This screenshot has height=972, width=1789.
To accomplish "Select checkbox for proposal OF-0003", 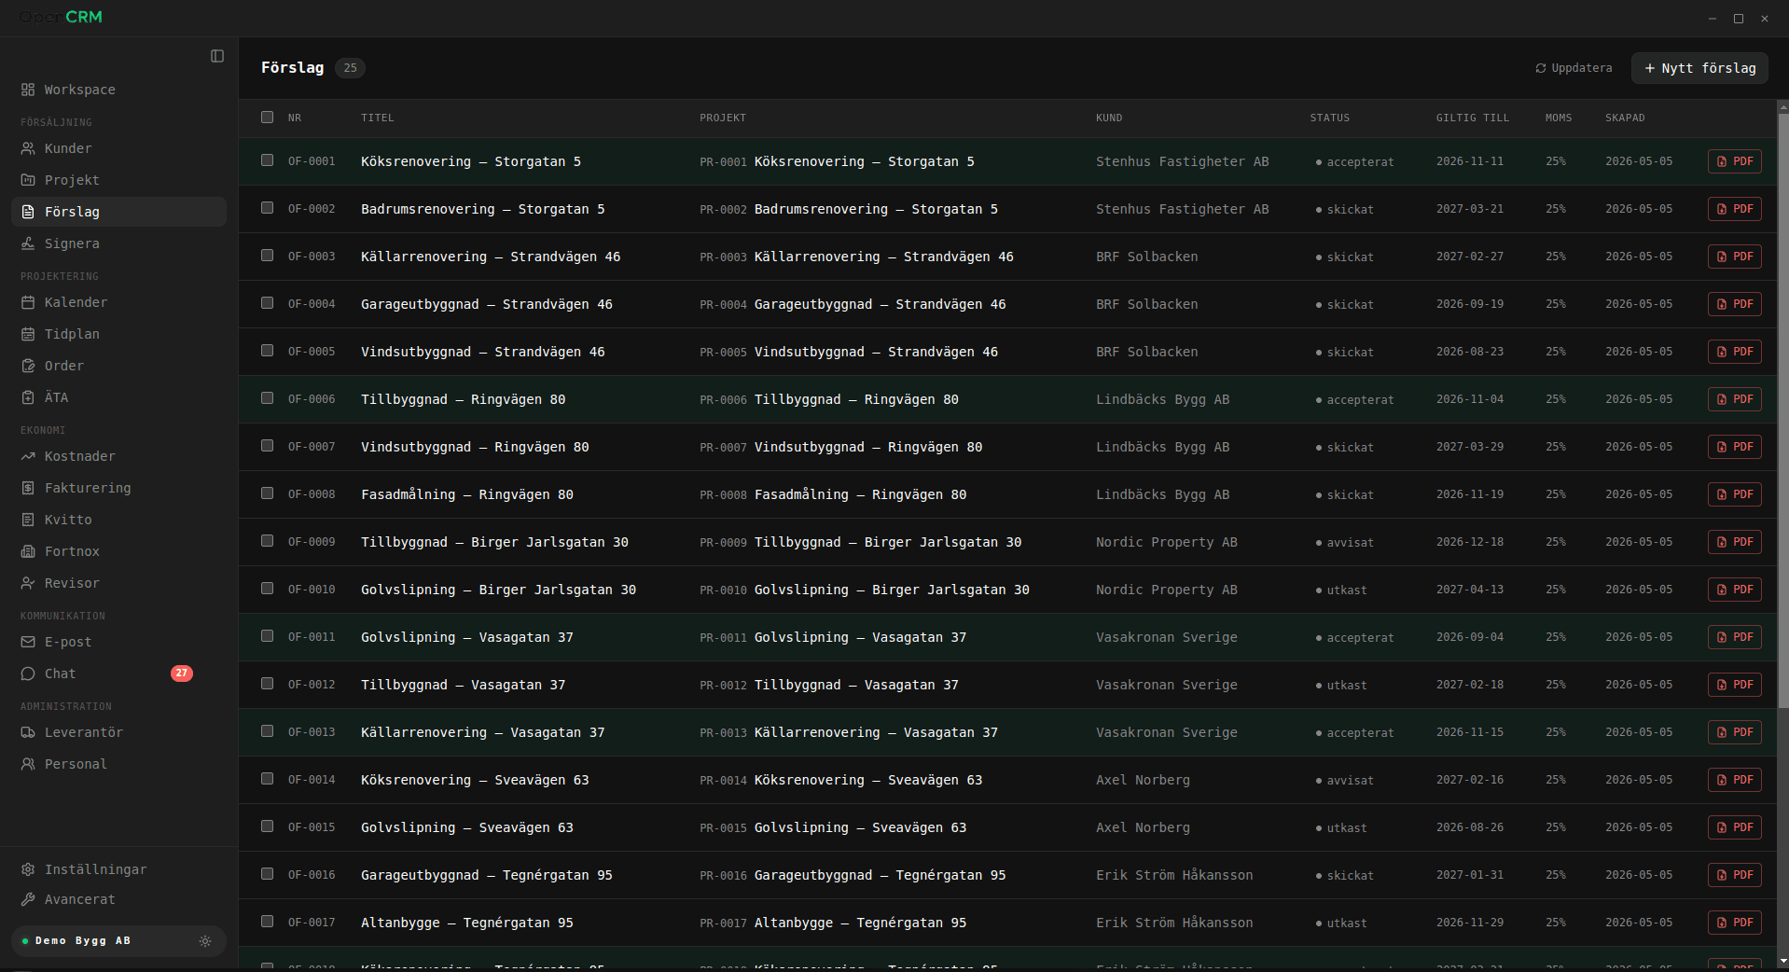I will coord(268,256).
